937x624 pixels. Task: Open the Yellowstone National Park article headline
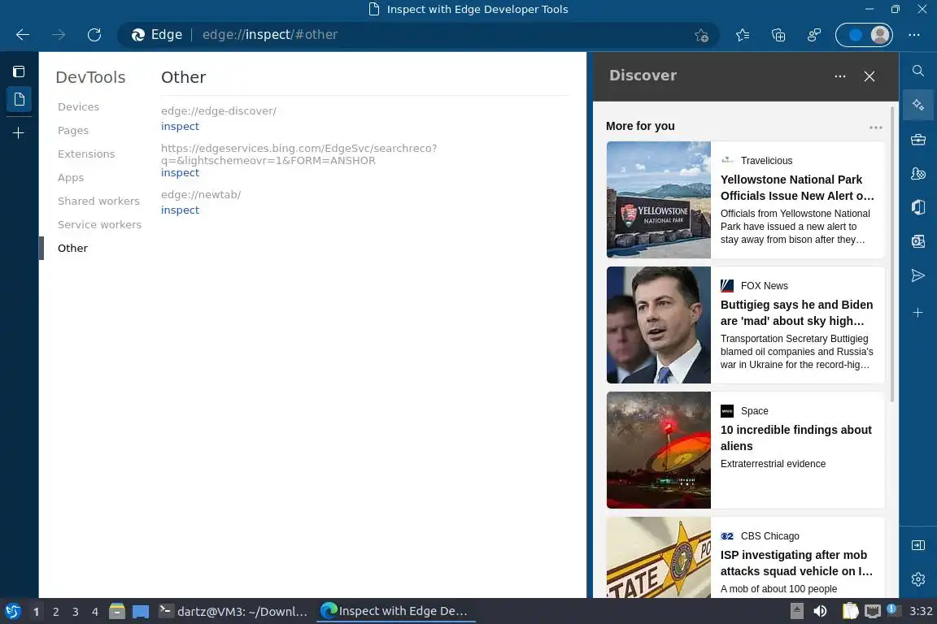tap(797, 188)
